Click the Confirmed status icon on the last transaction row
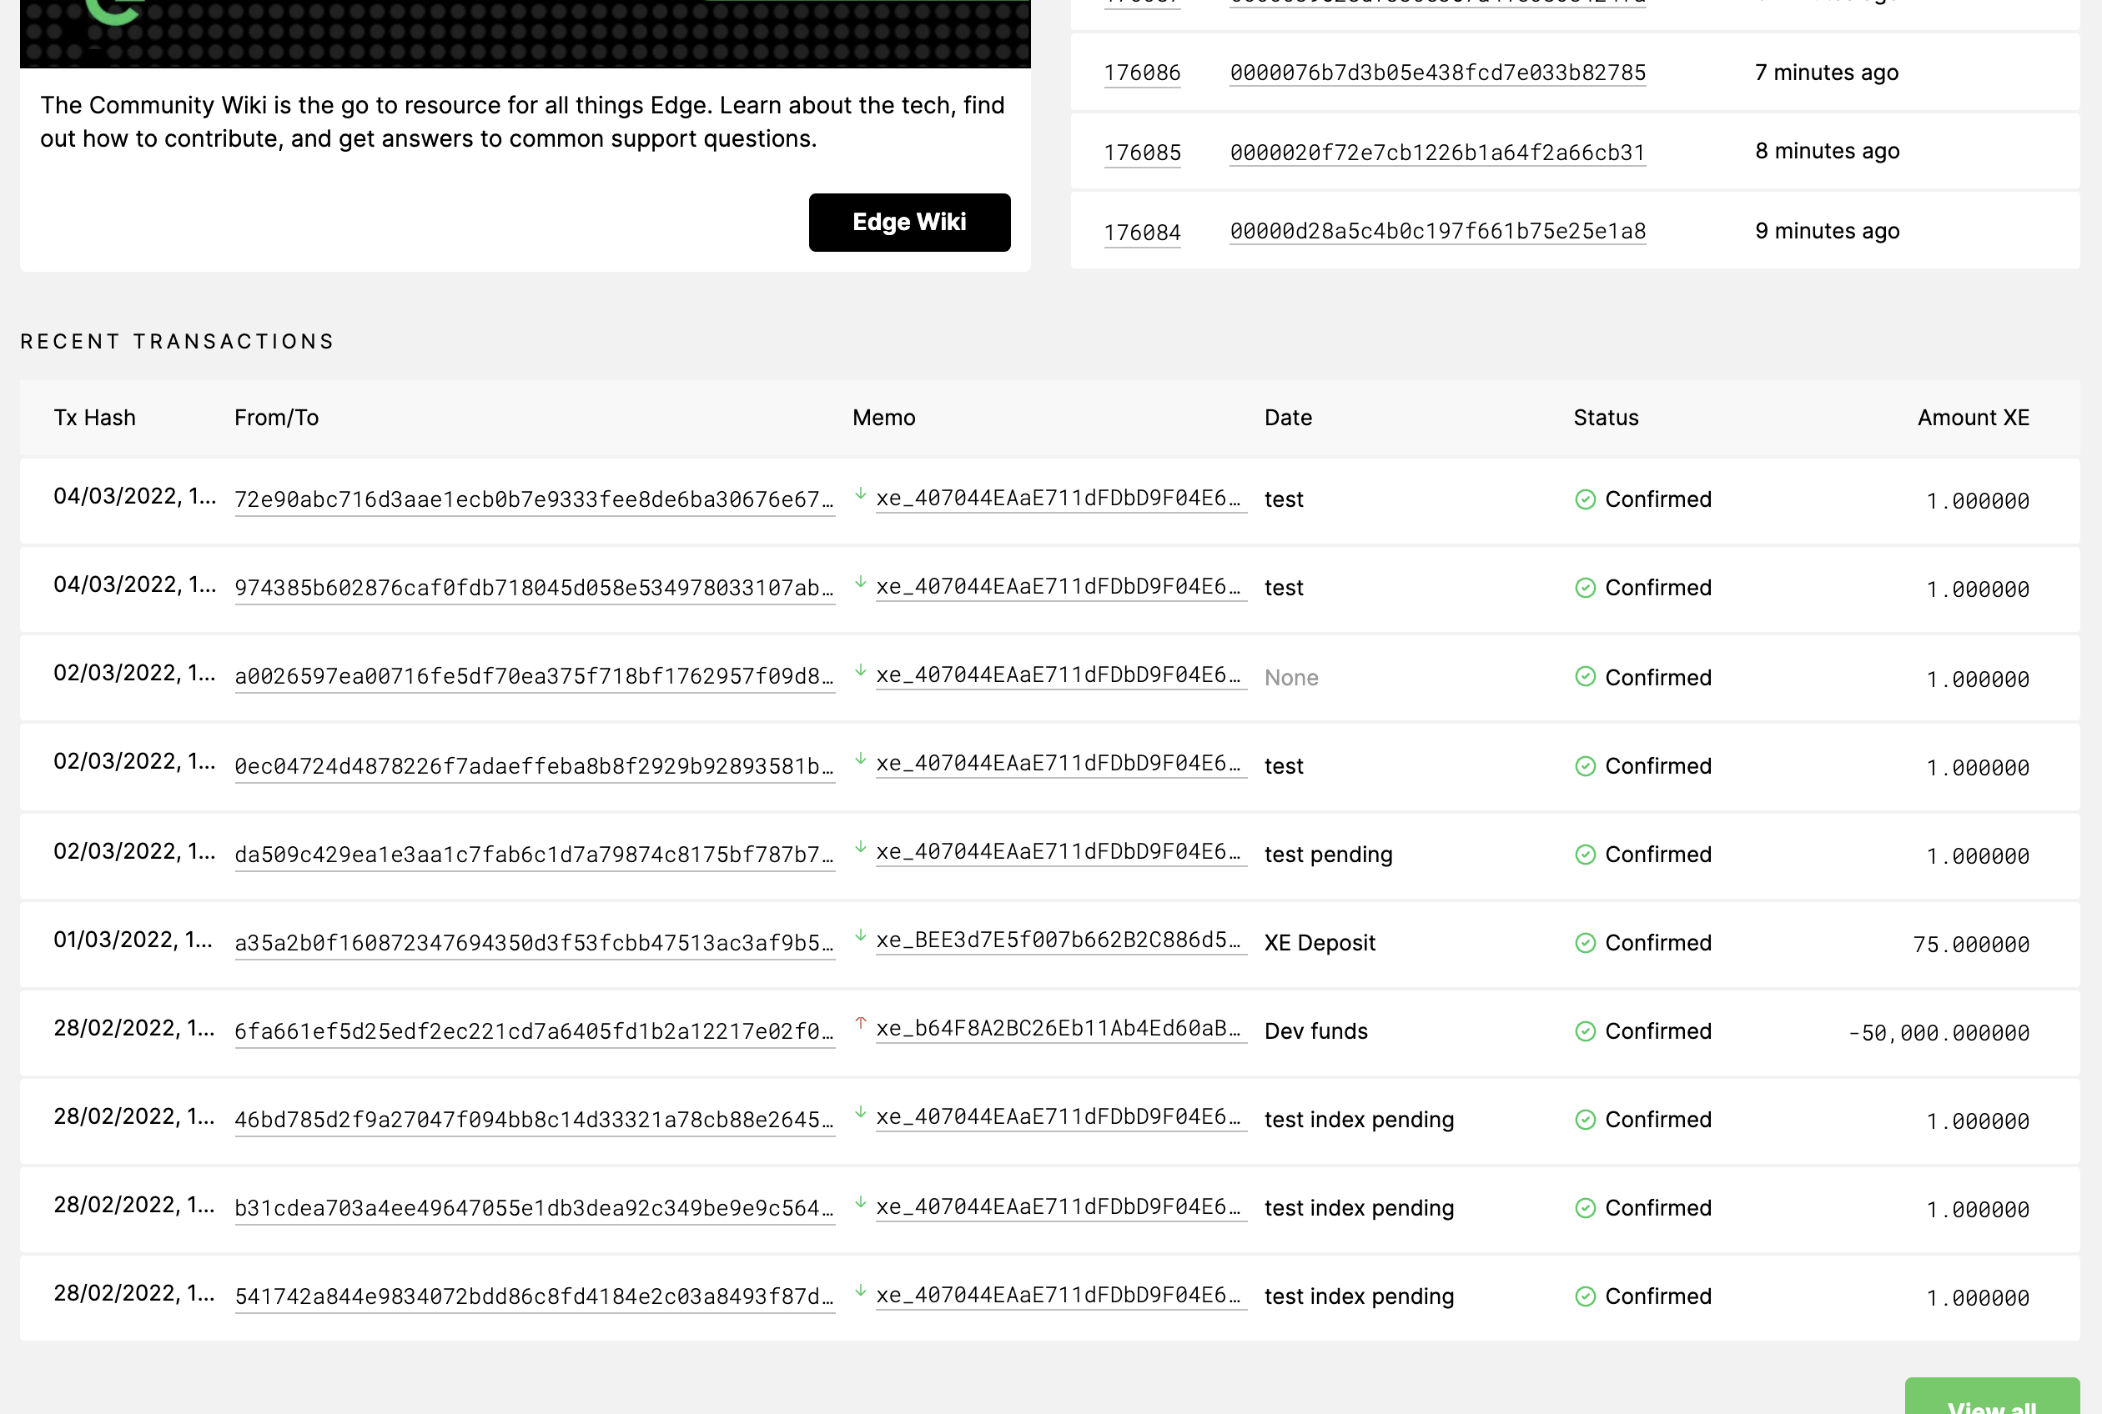Screen dimensions: 2102x1414 tap(1586, 1296)
